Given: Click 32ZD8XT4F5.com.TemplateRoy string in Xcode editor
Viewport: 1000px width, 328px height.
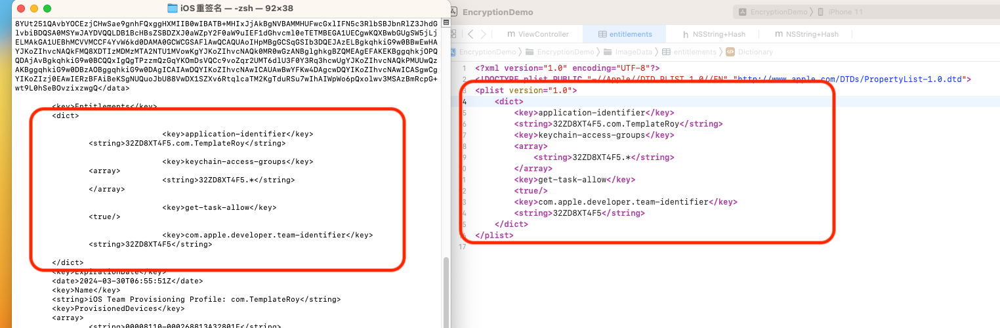Looking at the screenshot, I should click(x=619, y=124).
